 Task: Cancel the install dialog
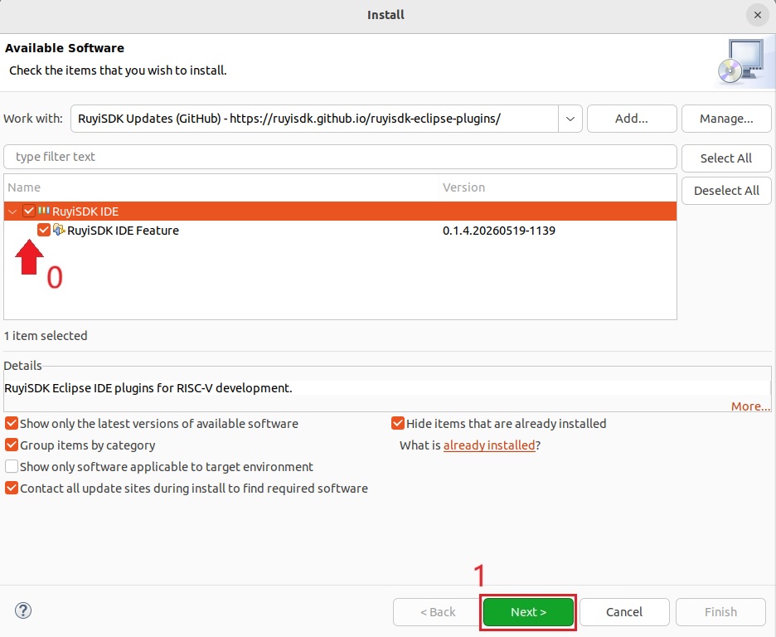(624, 612)
